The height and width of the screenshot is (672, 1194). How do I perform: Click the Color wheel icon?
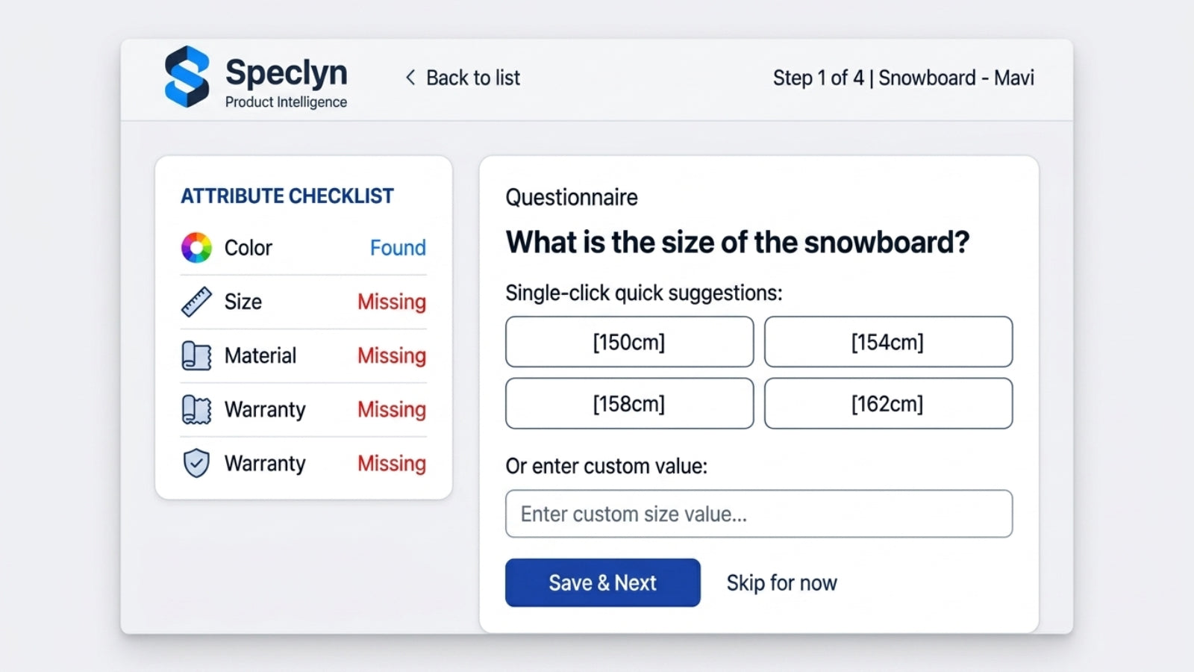coord(196,248)
